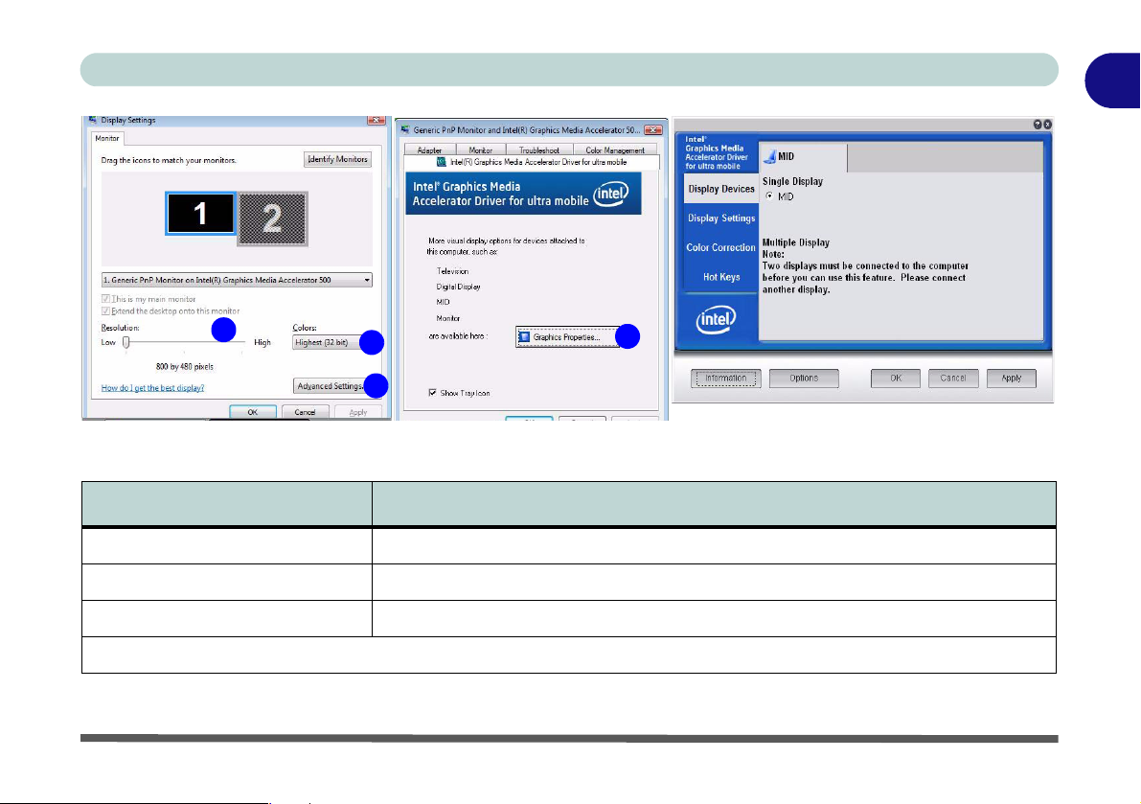Select the MID radio button under Single Display
1141x804 pixels.
point(770,196)
